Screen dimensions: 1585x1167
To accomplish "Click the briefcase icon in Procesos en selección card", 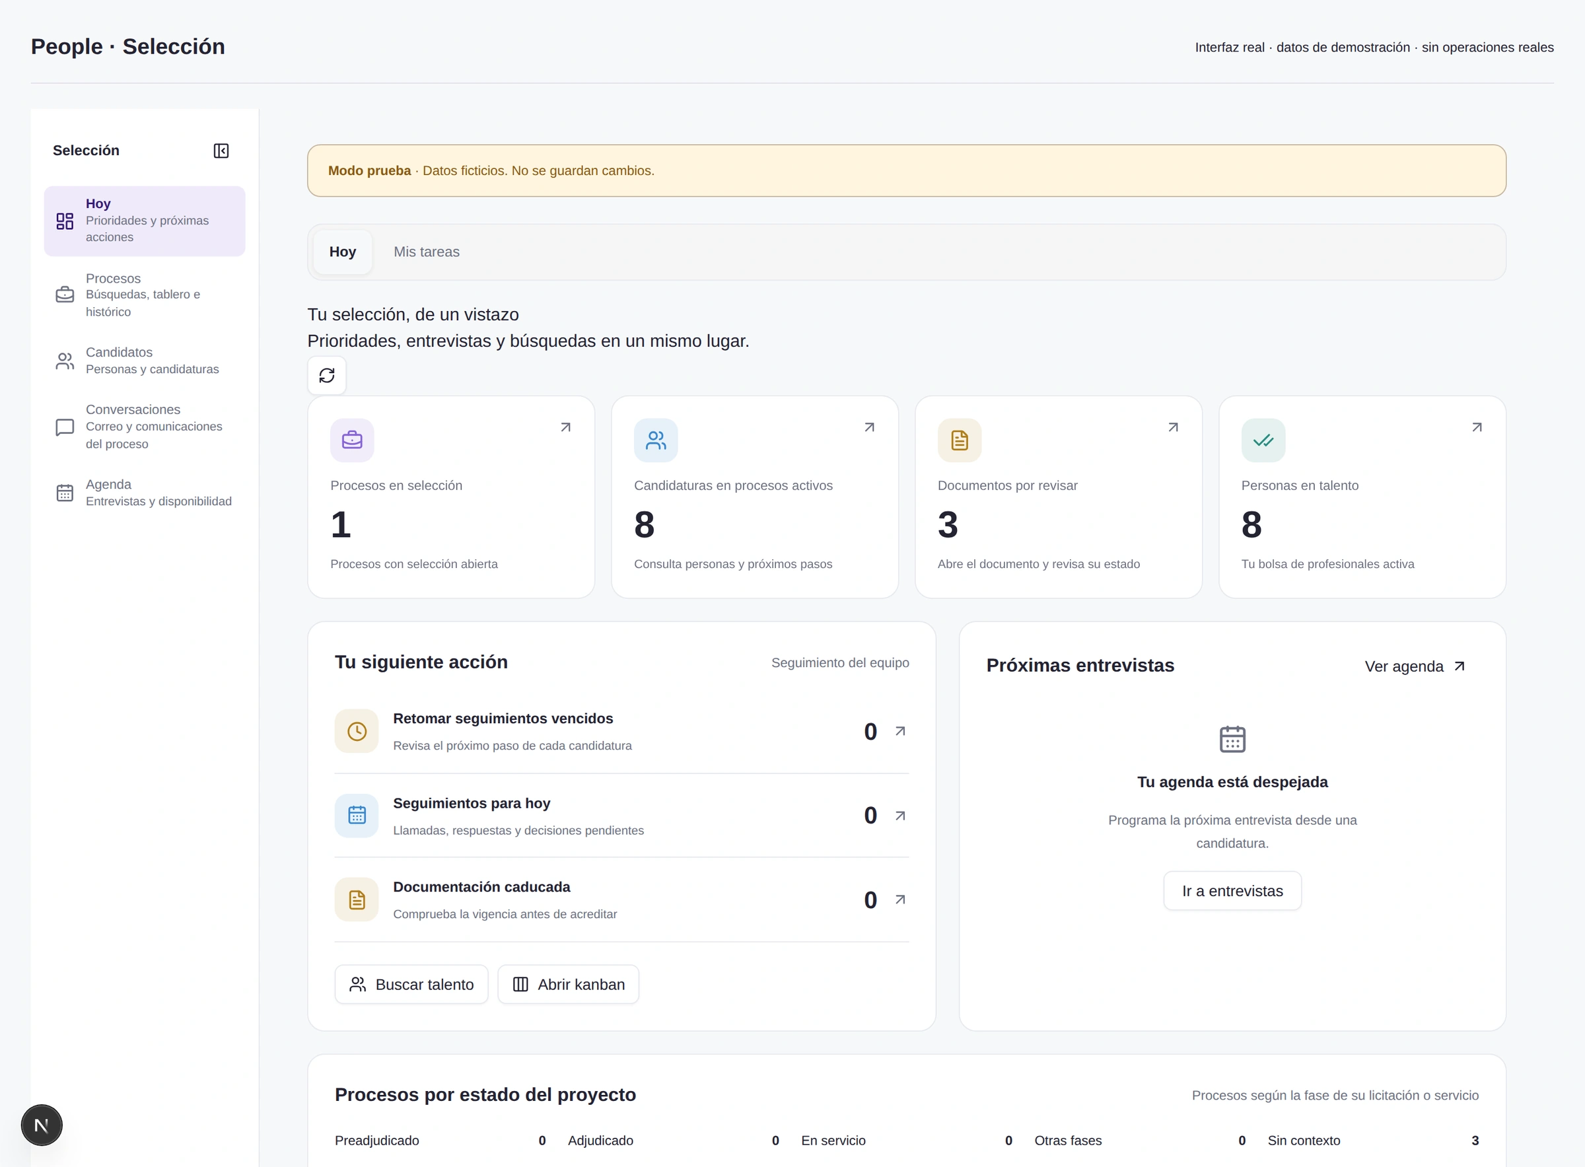I will pos(352,440).
